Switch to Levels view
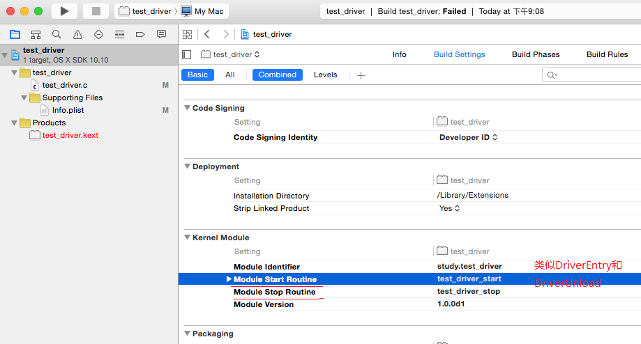 325,75
